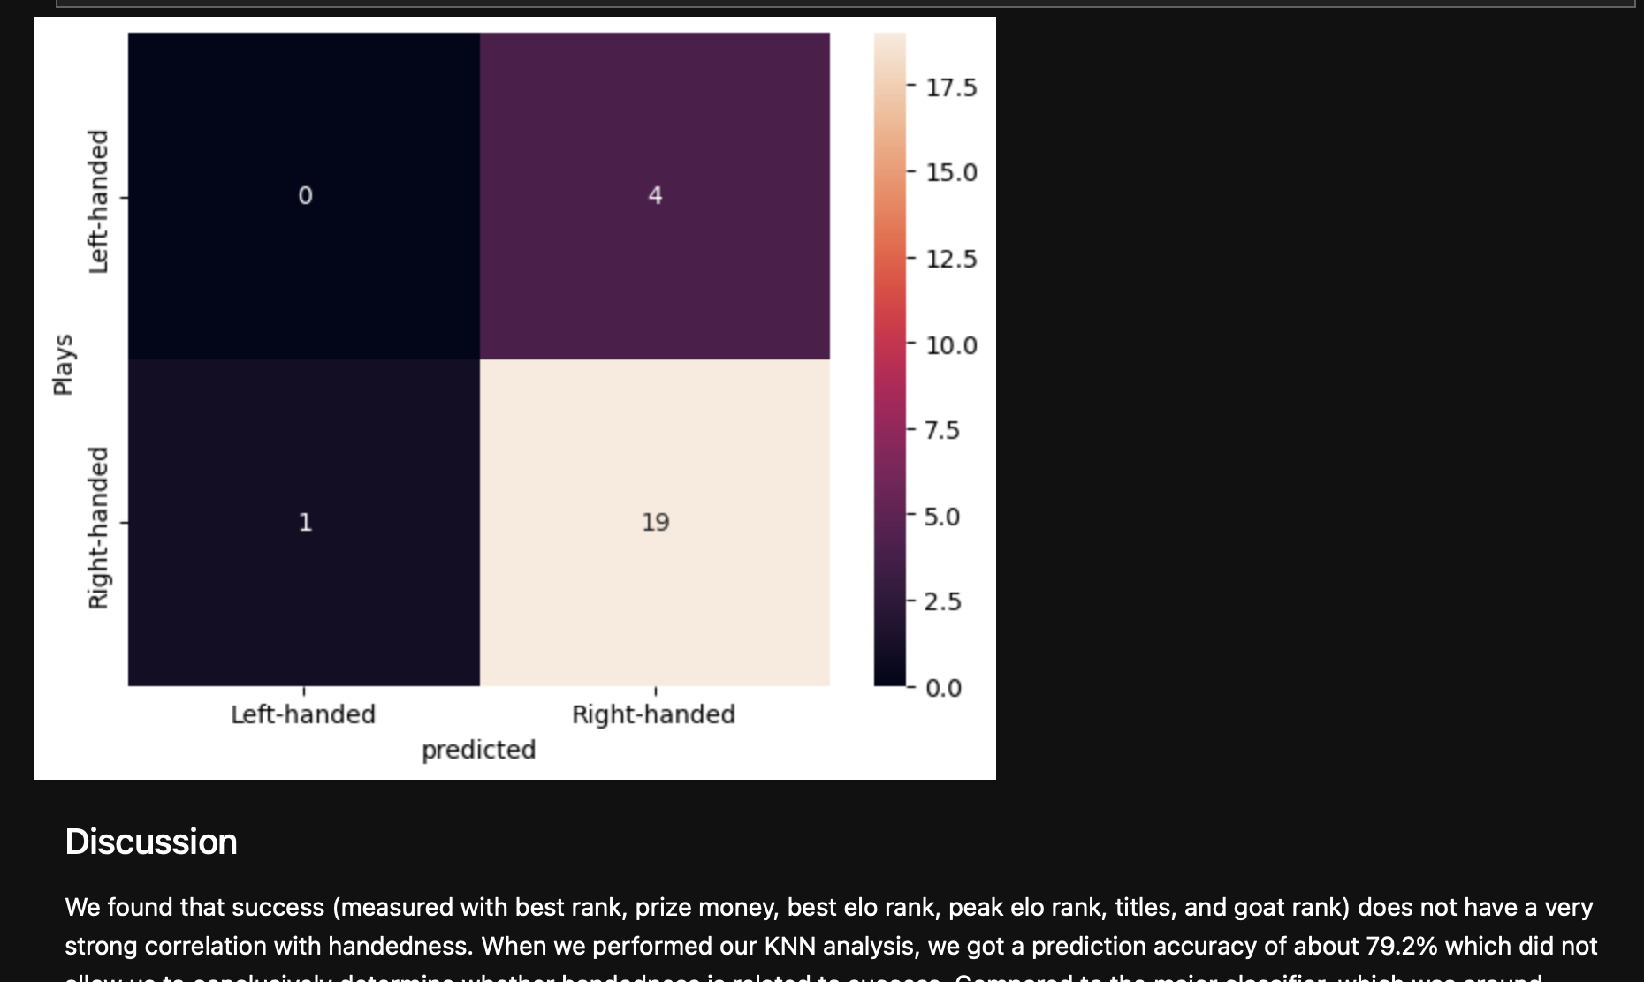This screenshot has width=1644, height=982.
Task: Click the 2.5 color bar tick label
Action: (942, 601)
